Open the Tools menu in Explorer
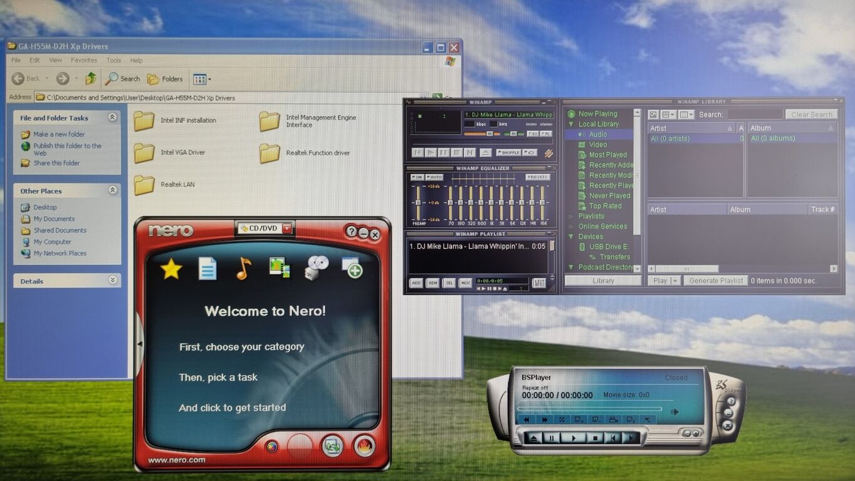Viewport: 855px width, 481px height. click(113, 60)
